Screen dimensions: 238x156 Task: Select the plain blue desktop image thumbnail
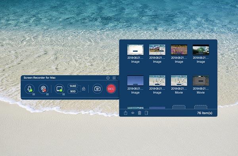click(135, 81)
